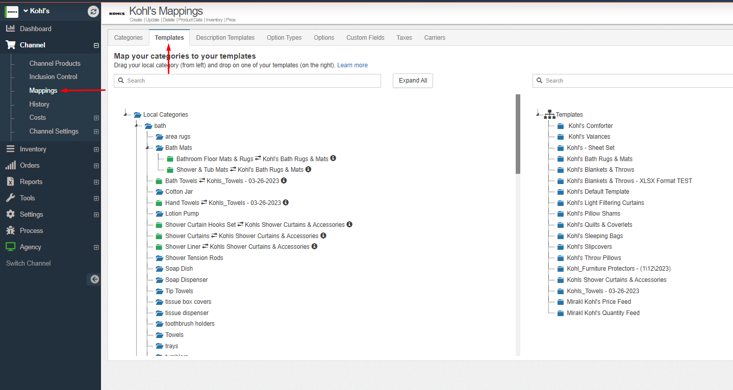Expand the Tools menu plus icon

(96, 198)
